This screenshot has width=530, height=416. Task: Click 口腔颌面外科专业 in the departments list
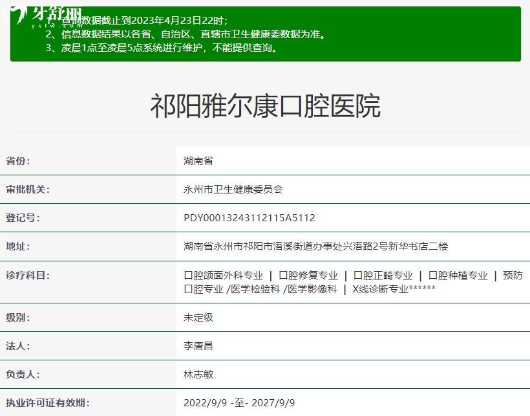click(x=224, y=276)
